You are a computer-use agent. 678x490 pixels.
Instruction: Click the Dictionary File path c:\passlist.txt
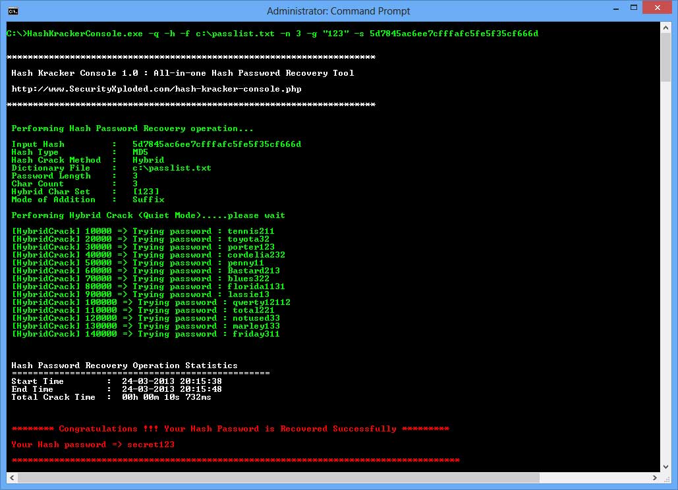click(171, 168)
